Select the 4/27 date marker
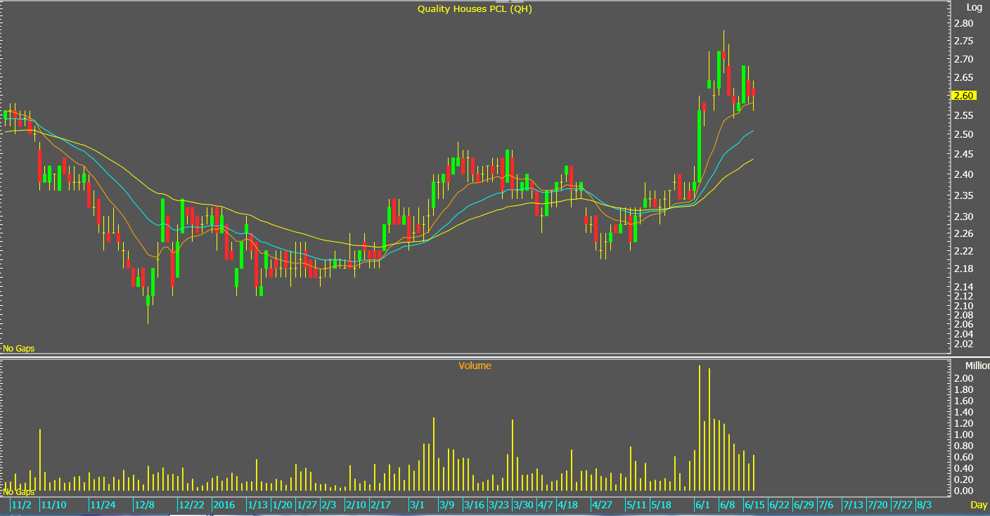Image resolution: width=990 pixels, height=516 pixels. (x=602, y=505)
